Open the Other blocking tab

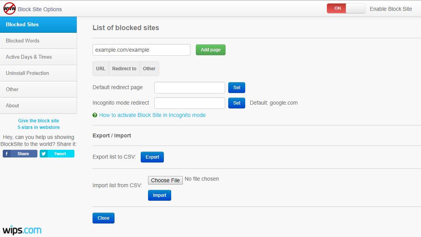[x=149, y=68]
